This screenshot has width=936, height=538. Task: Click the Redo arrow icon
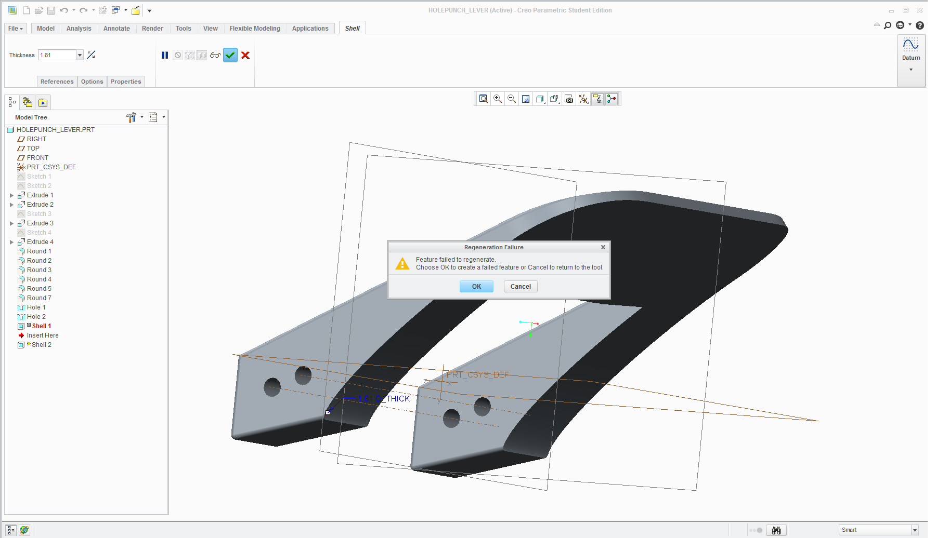pyautogui.click(x=83, y=10)
